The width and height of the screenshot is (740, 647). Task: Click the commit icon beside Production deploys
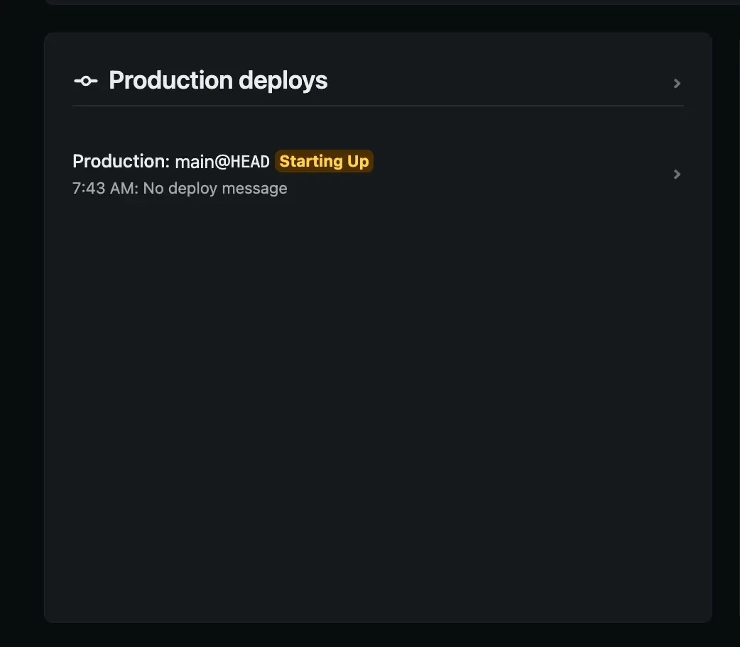point(85,80)
